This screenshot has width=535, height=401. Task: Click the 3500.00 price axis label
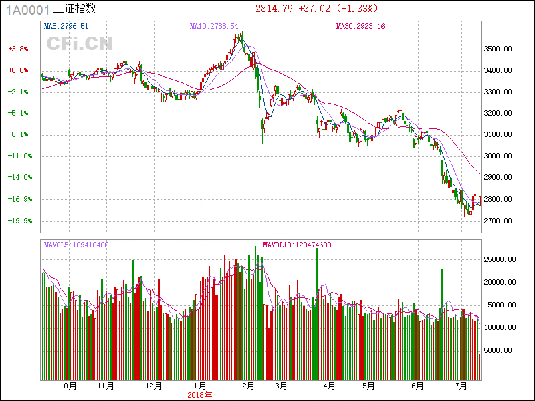click(498, 49)
